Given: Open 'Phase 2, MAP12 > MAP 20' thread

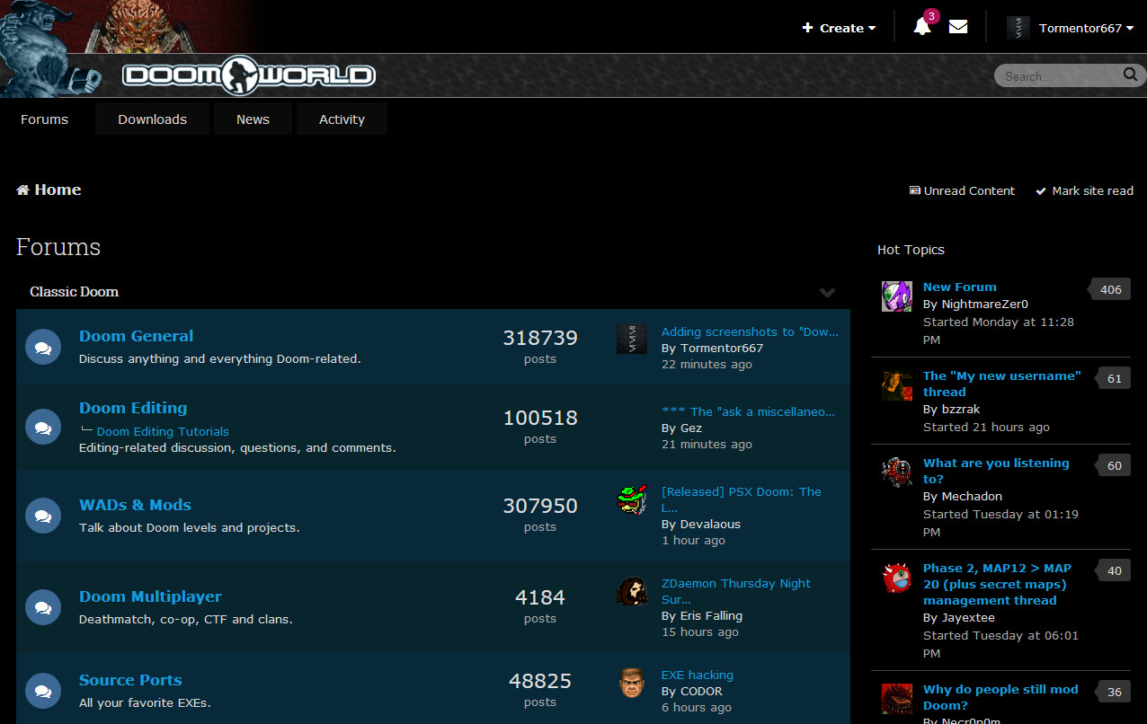Looking at the screenshot, I should [x=997, y=584].
